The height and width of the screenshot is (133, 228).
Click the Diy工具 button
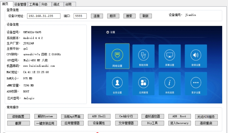[153, 123]
